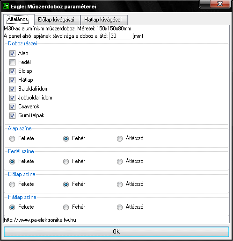Choose Fehér for Fedél színe
Viewport: 233px width, 241px height.
point(66,162)
